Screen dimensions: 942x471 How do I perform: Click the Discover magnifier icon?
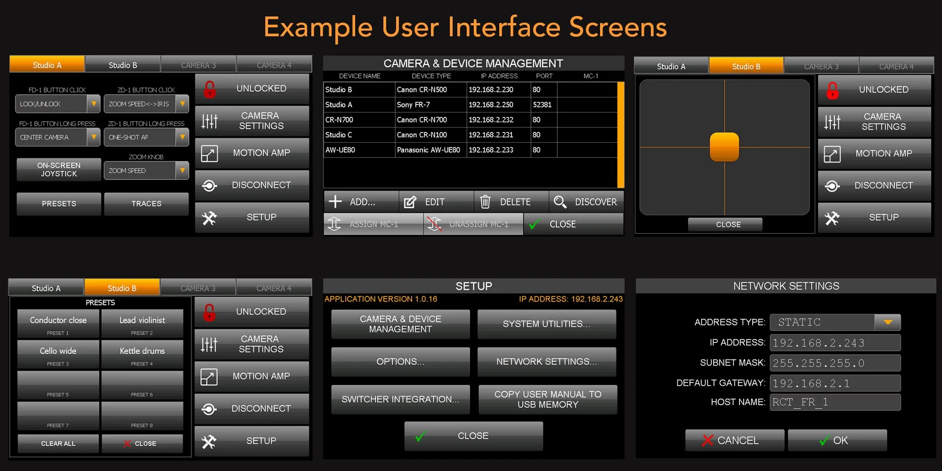[x=560, y=202]
